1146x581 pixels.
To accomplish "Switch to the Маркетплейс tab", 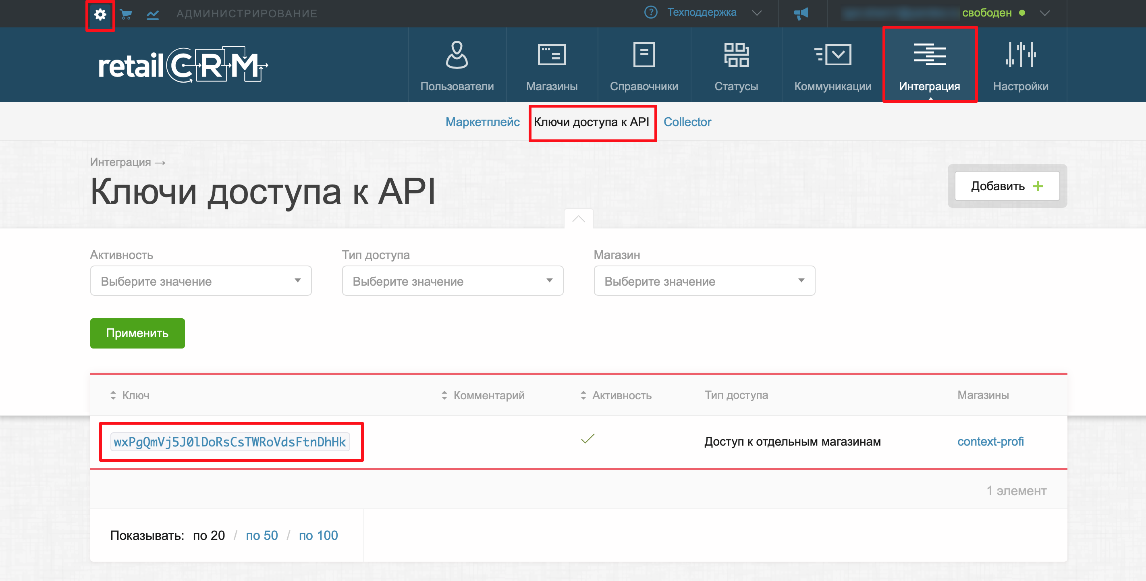I will point(482,122).
